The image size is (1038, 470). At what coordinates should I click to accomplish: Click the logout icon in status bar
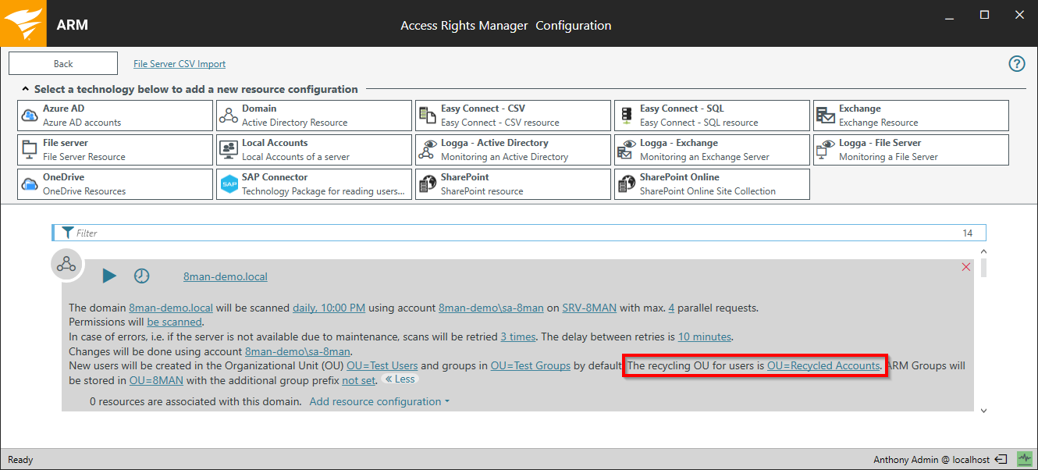(1001, 459)
